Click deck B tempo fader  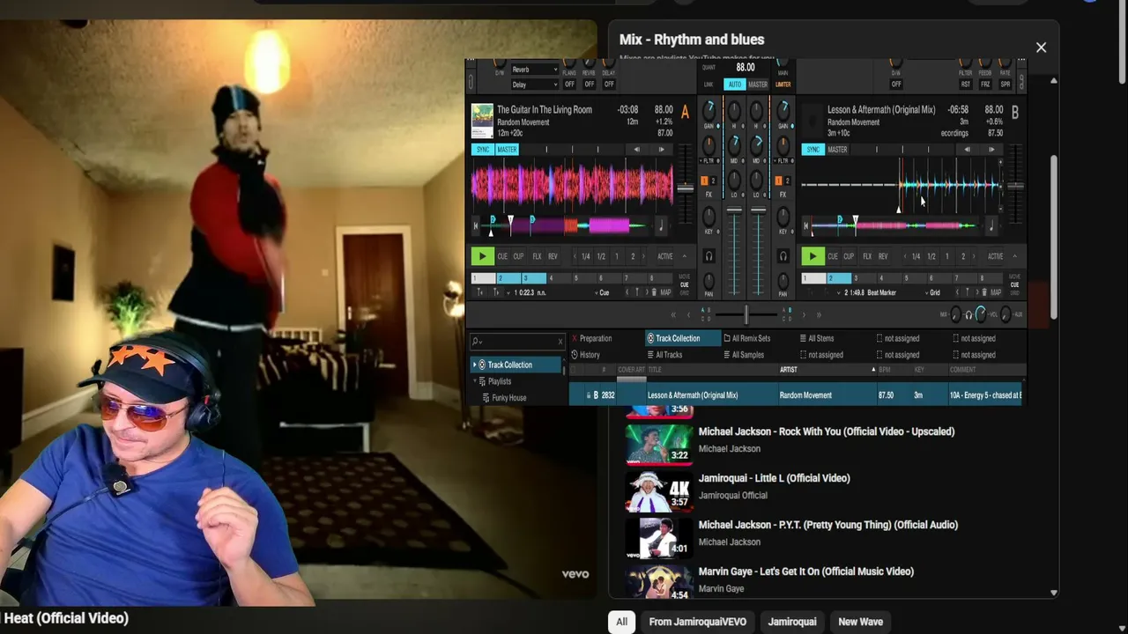[1015, 186]
